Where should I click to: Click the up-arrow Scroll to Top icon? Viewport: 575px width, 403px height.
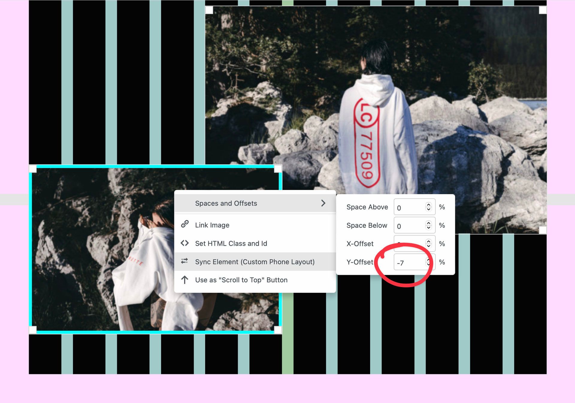coord(185,280)
